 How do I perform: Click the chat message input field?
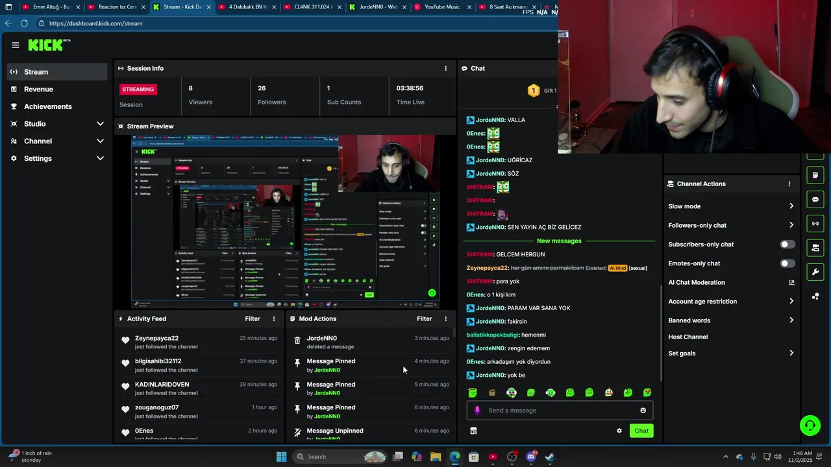pos(560,410)
